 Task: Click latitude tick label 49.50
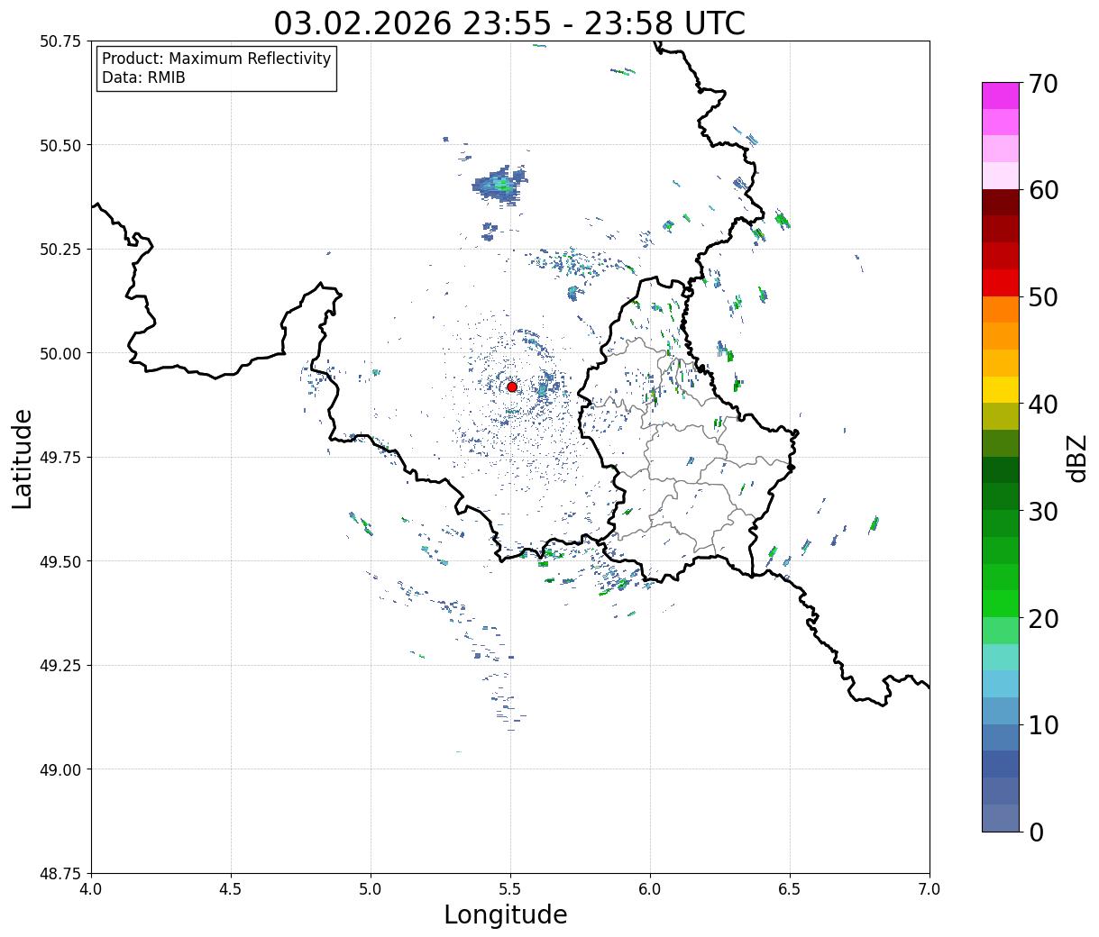[60, 561]
